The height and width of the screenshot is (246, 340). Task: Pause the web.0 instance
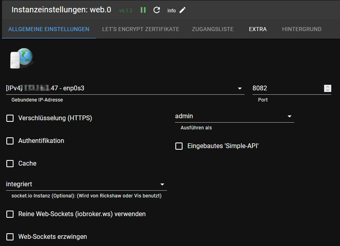pos(143,10)
